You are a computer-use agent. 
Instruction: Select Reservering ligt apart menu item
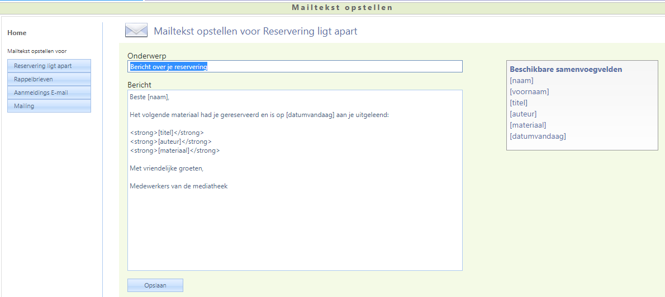[x=49, y=66]
